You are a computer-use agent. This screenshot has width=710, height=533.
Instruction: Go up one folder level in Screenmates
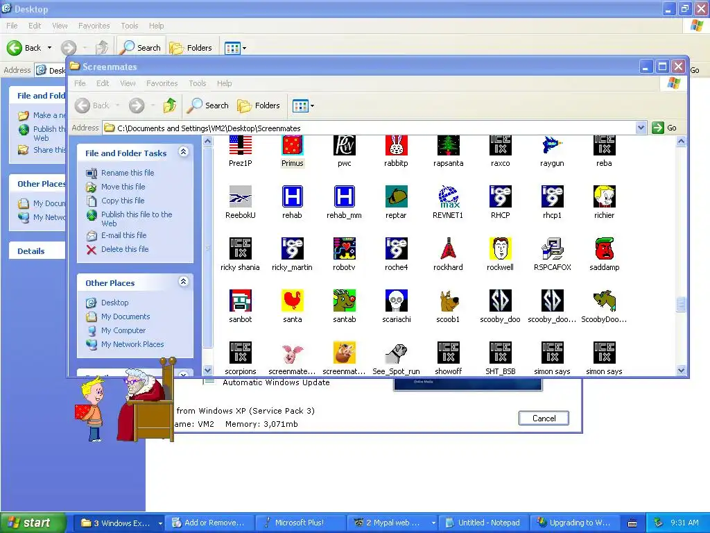coord(170,105)
